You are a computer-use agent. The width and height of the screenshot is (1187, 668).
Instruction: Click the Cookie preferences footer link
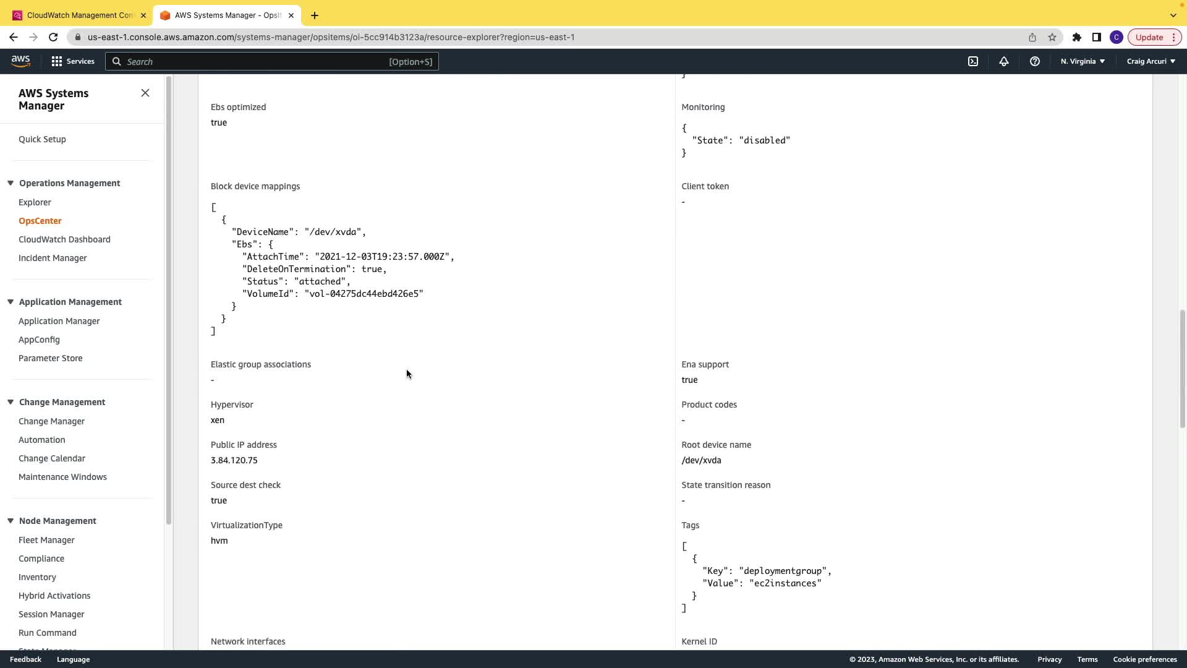1144,659
